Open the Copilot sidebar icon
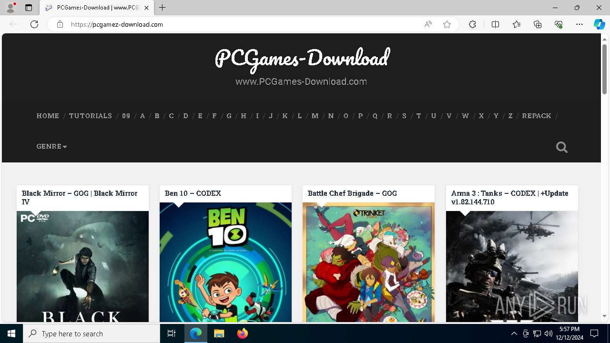 coord(599,24)
